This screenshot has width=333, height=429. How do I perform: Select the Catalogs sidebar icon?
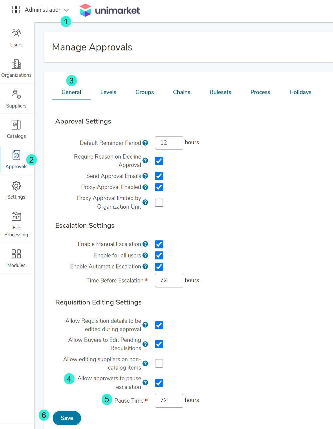coord(16,129)
